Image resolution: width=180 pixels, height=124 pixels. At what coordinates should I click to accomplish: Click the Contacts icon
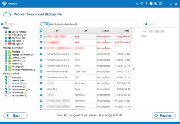coord(10,58)
